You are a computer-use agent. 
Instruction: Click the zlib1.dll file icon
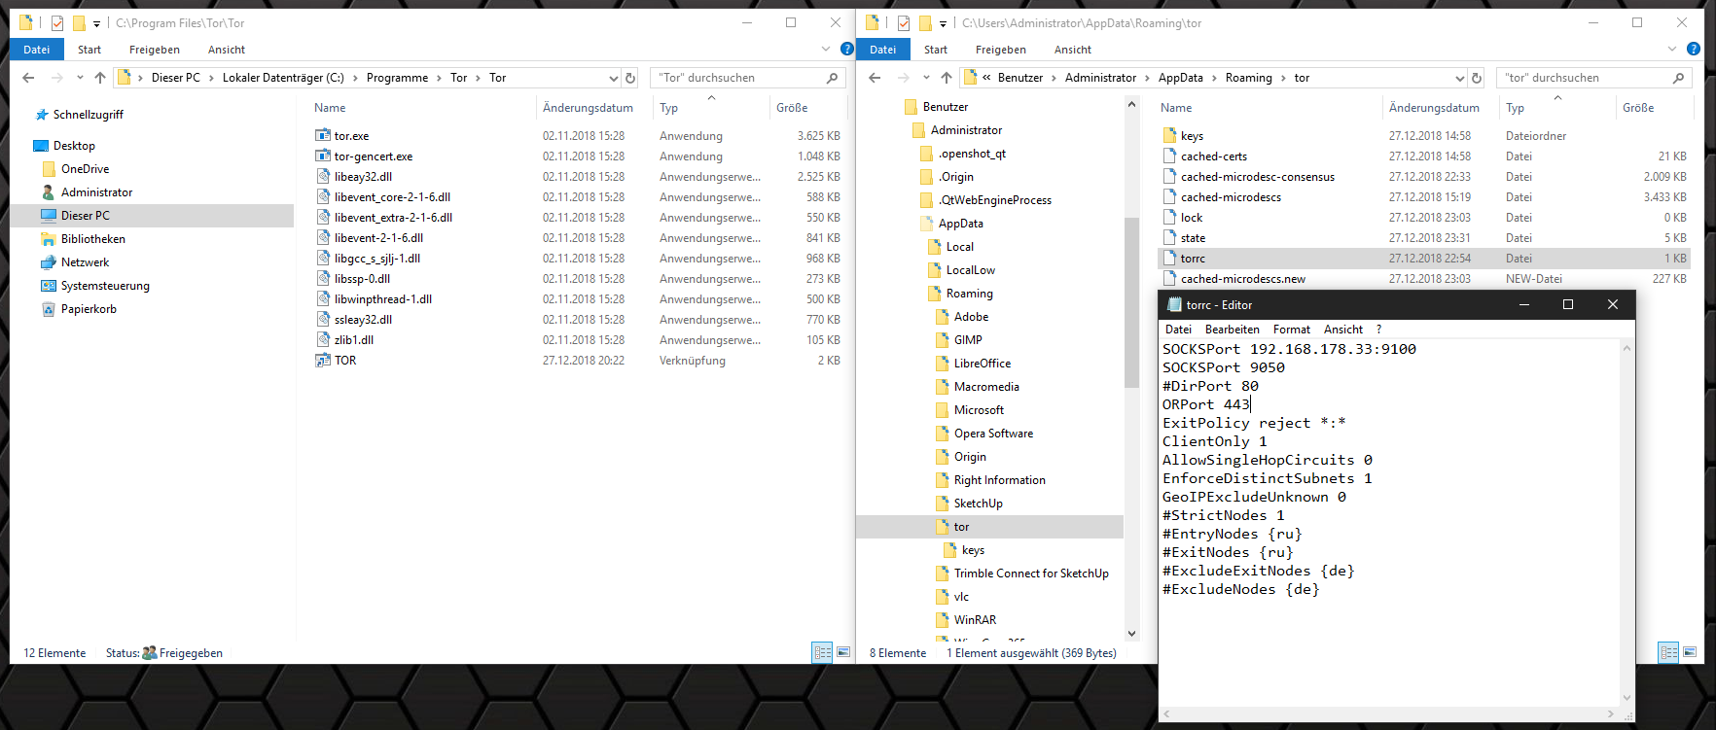[x=323, y=340]
